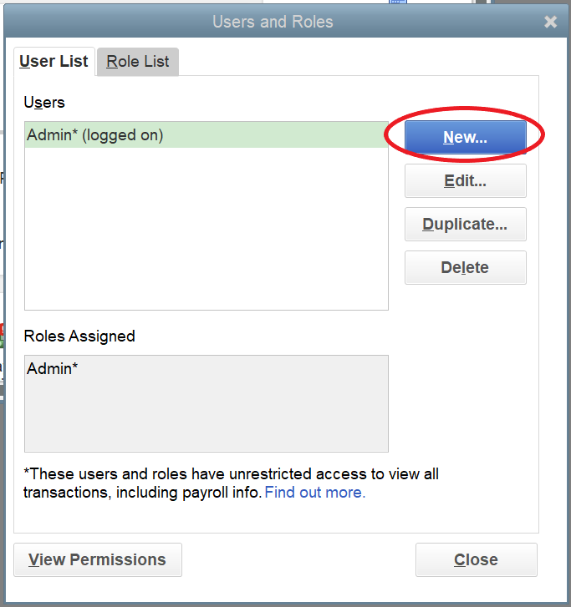Open View Permissions
Screen dimensions: 571x607
pos(98,559)
